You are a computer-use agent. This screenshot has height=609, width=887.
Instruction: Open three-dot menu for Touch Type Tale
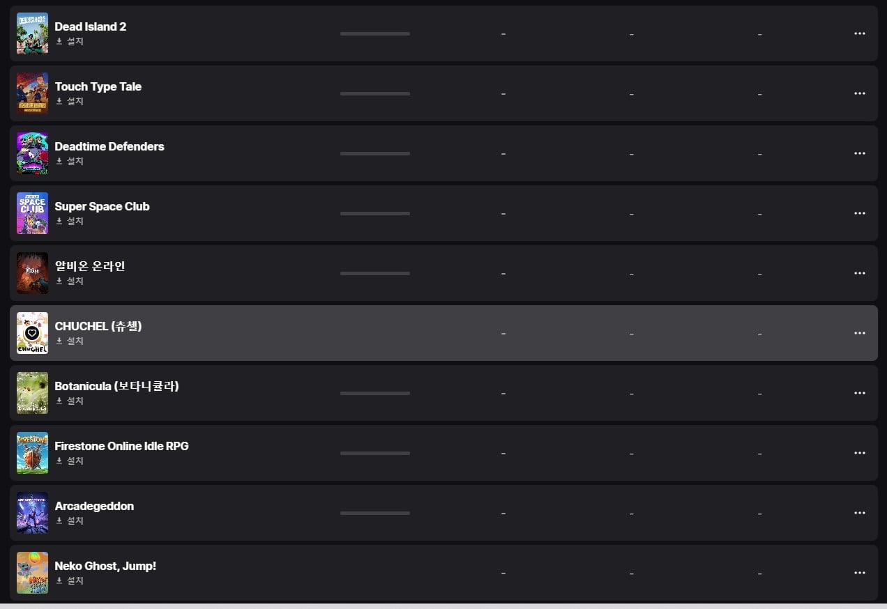pyautogui.click(x=860, y=93)
